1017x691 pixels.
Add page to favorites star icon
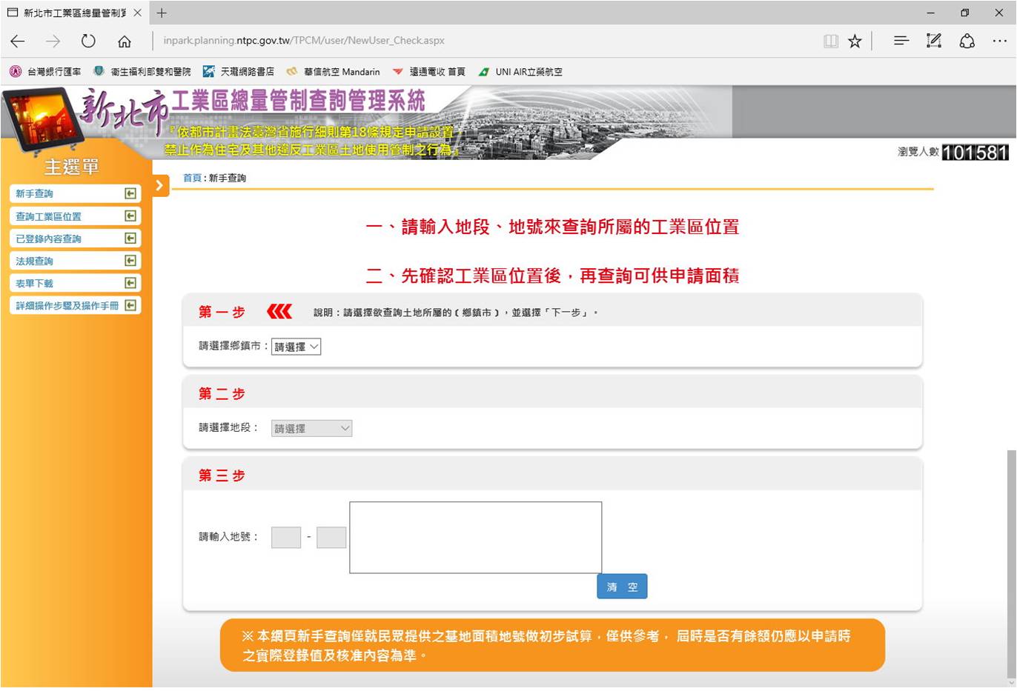point(855,41)
